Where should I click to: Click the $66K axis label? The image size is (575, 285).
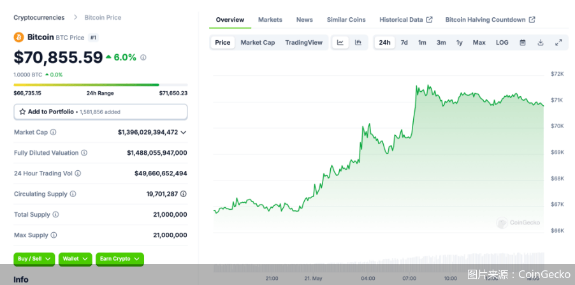[x=557, y=230]
